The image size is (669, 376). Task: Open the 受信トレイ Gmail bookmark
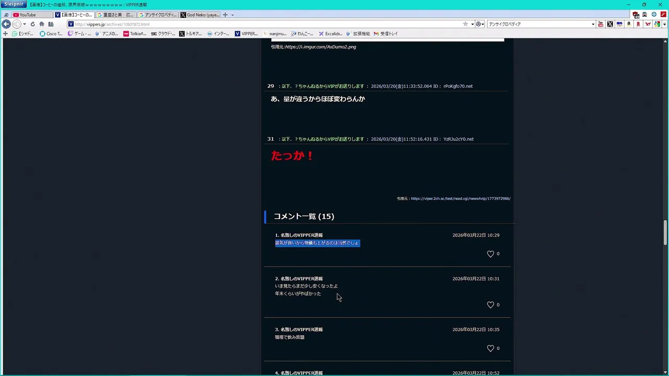pos(386,33)
